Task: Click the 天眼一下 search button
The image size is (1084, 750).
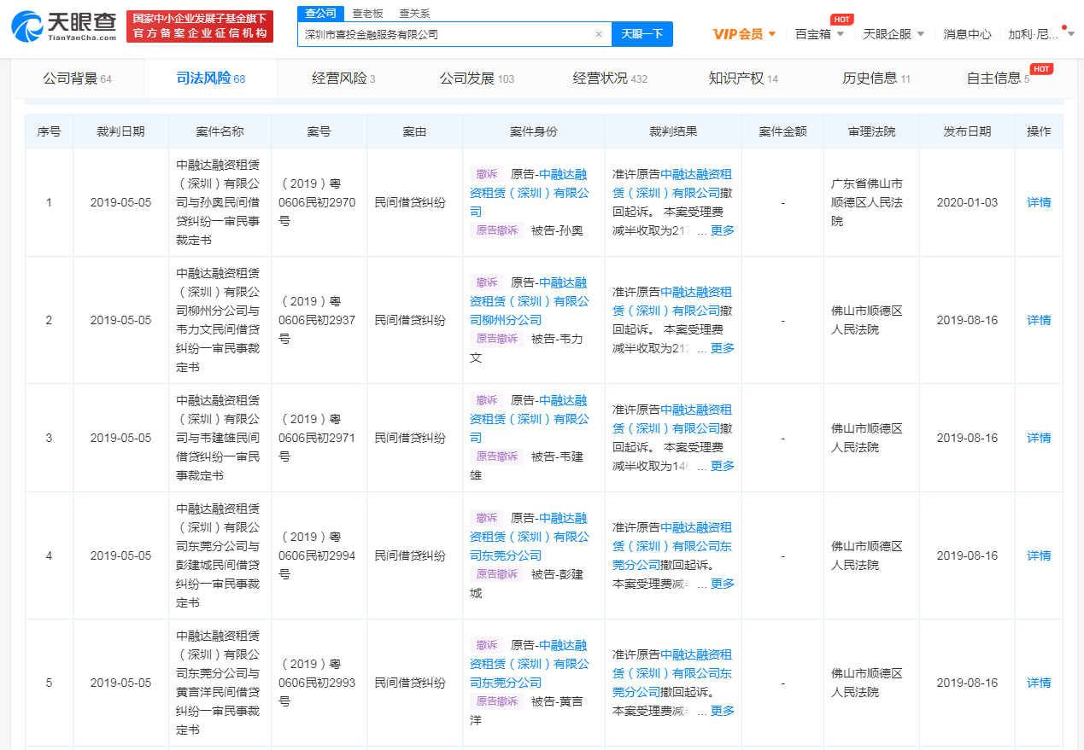Action: 642,34
